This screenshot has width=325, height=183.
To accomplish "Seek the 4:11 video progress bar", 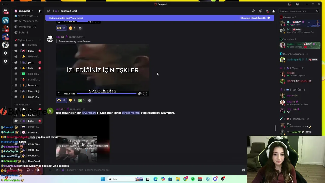I will click(107, 94).
